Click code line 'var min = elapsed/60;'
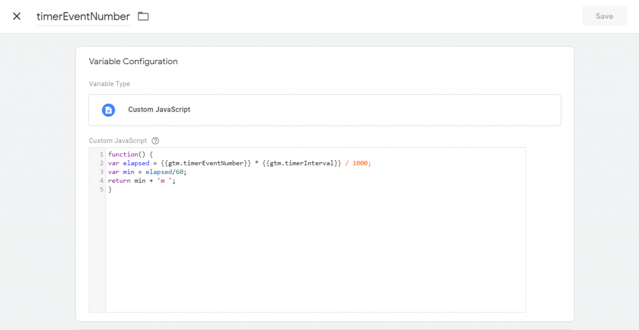Image resolution: width=639 pixels, height=330 pixels. 147,172
